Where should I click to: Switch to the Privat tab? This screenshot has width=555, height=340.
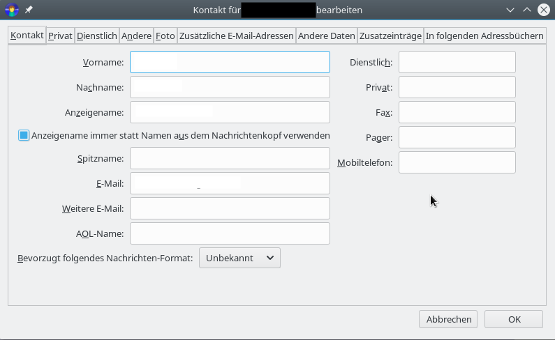60,36
